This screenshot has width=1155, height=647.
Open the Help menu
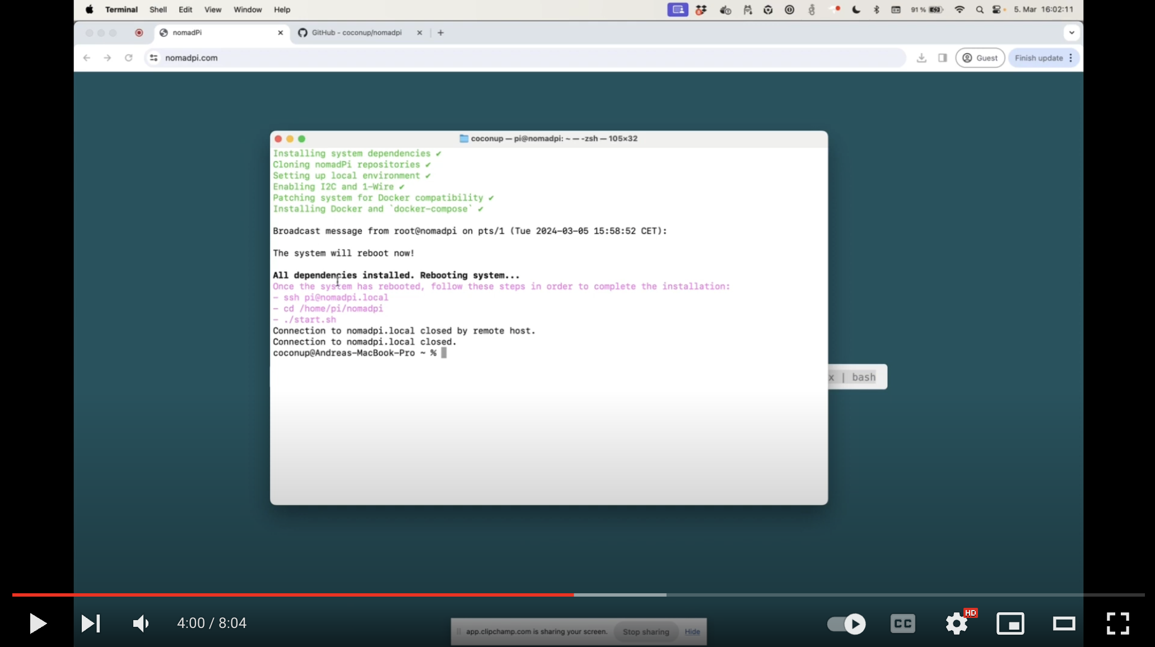click(282, 10)
